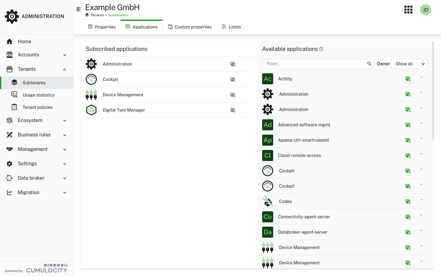Unsubscribe Digital Twin Manager application
The image size is (441, 276).
233,110
